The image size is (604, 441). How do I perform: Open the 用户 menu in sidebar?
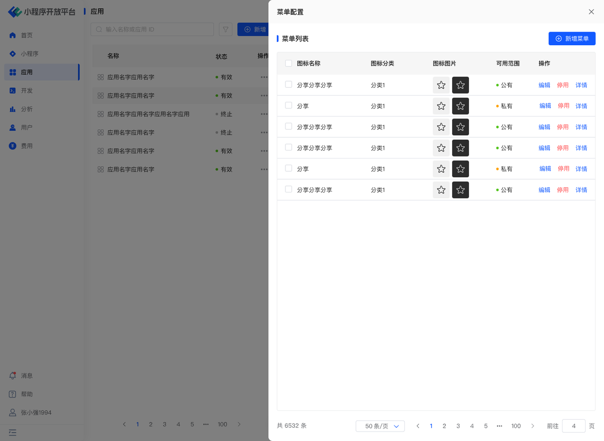click(x=26, y=127)
